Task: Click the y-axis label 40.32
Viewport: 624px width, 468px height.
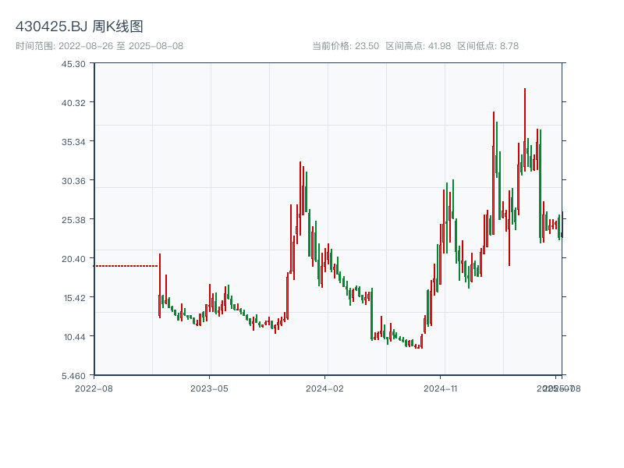Action: click(x=73, y=103)
